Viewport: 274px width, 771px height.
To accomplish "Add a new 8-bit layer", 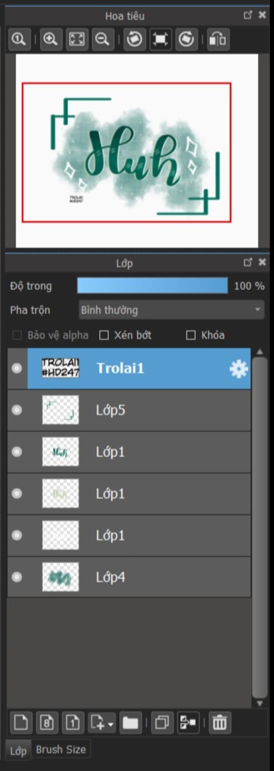I will [47, 723].
